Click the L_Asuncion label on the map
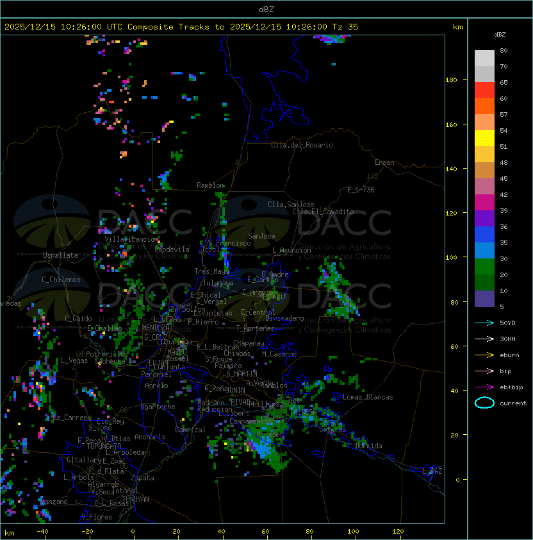Viewport: 533px width, 540px height. coord(291,250)
